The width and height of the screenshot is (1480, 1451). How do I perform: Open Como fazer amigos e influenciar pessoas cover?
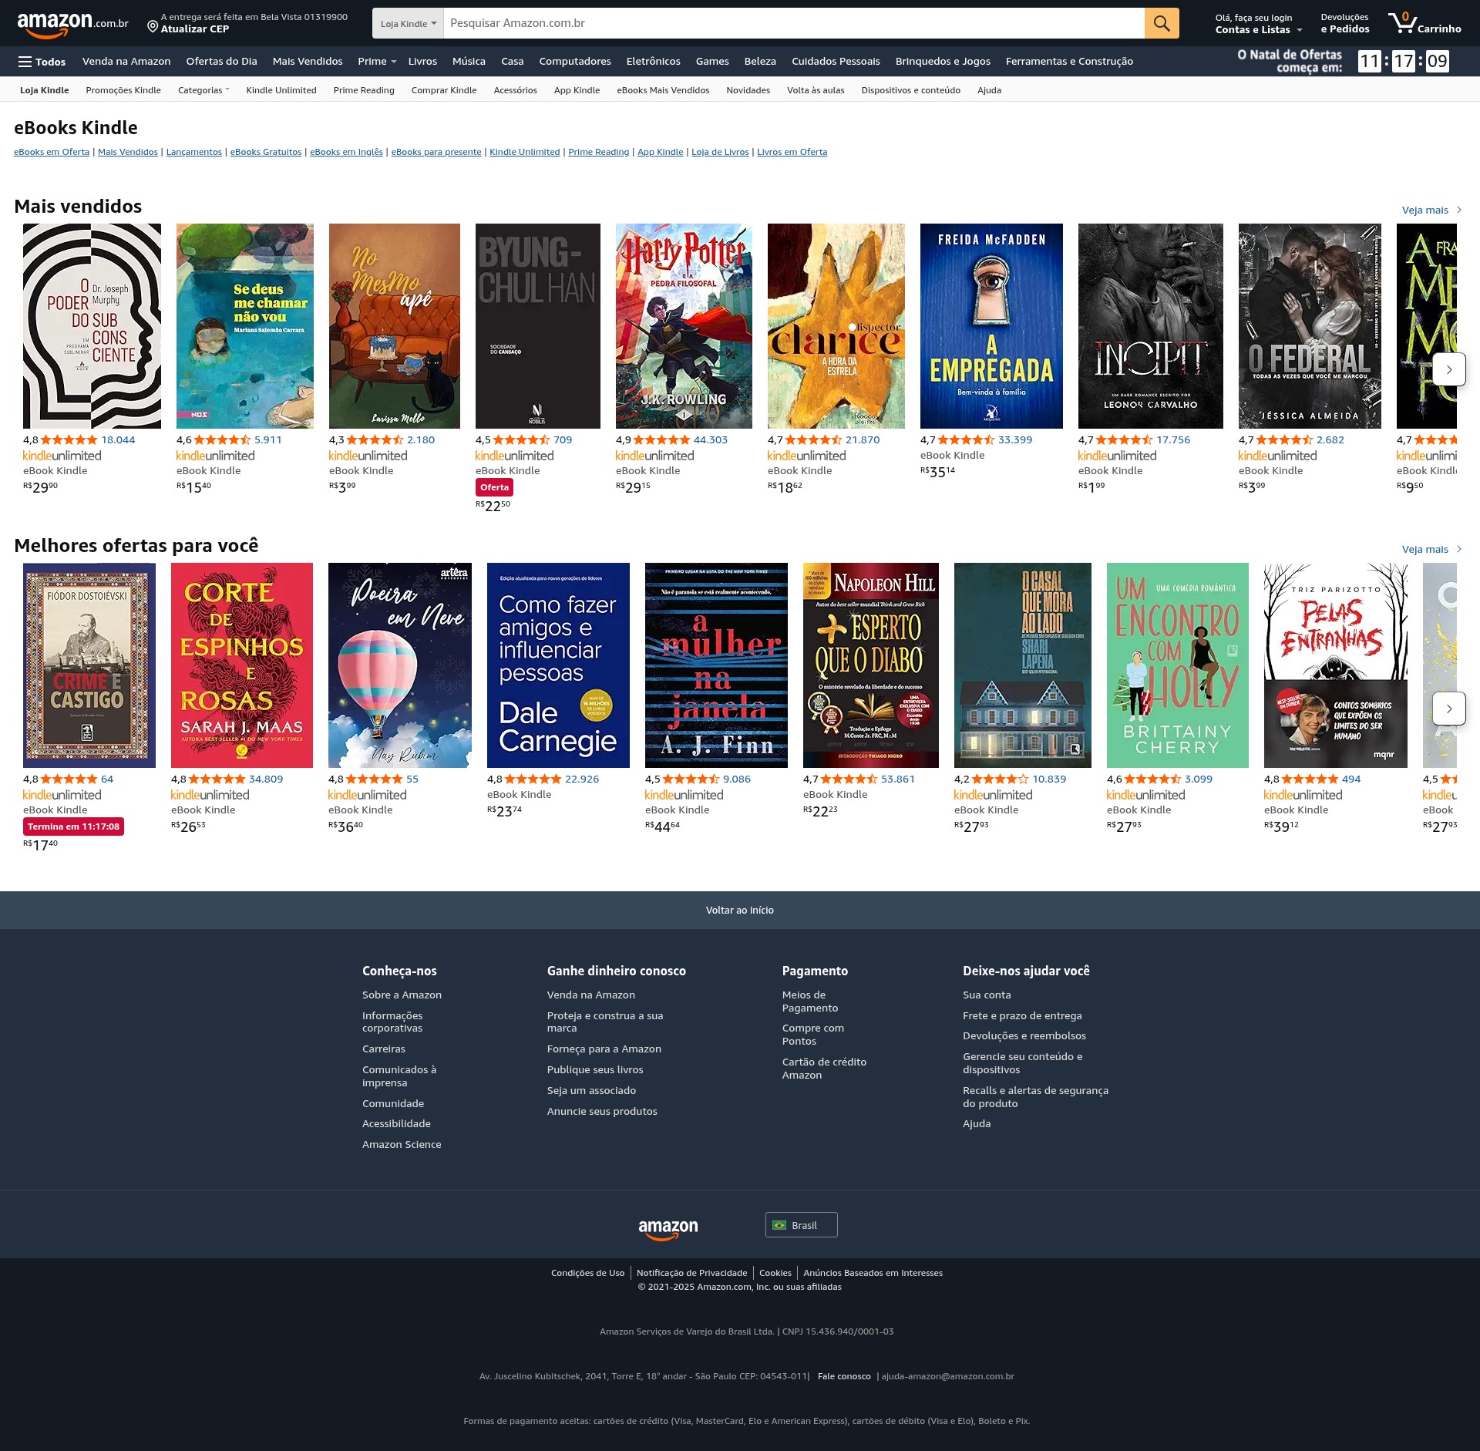558,665
